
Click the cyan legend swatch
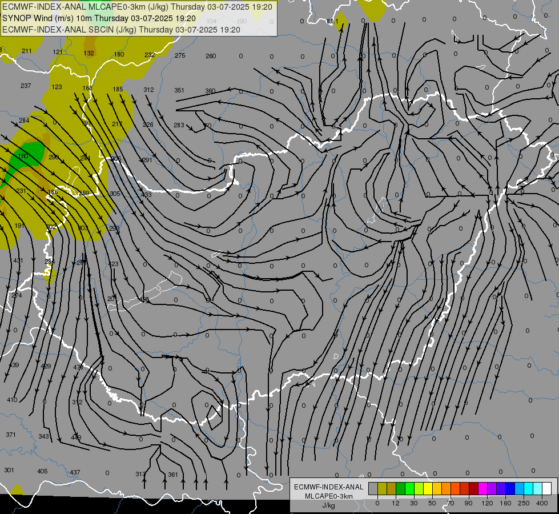(528, 489)
